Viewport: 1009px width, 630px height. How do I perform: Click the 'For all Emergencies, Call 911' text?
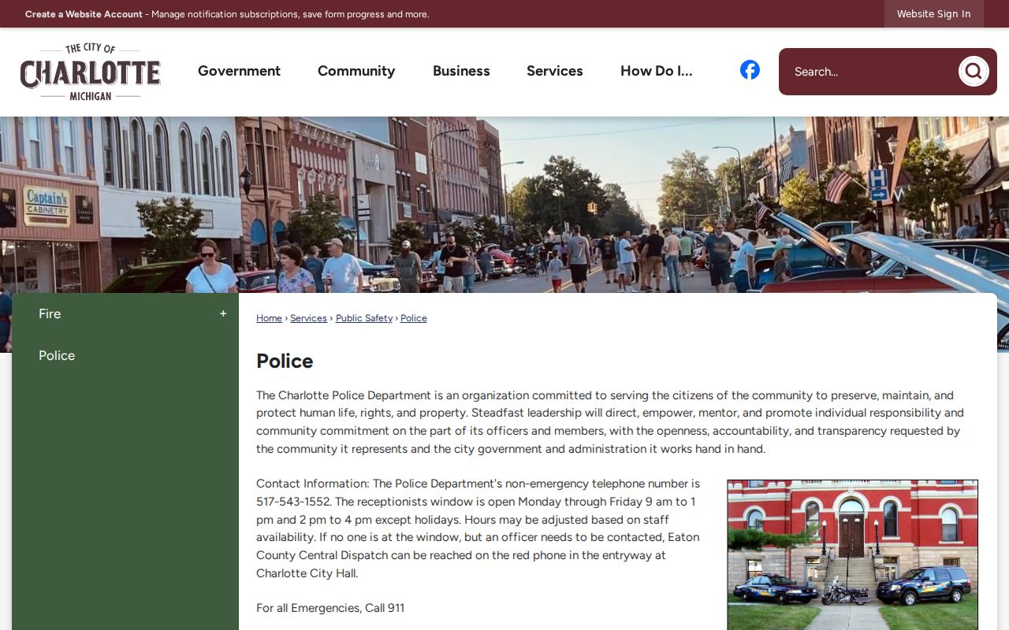(330, 608)
